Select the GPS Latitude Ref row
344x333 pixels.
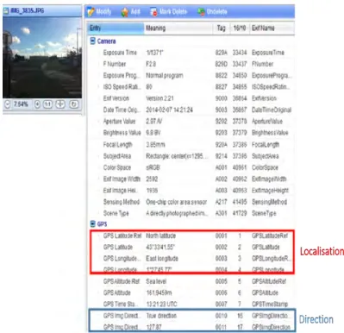[x=191, y=236]
